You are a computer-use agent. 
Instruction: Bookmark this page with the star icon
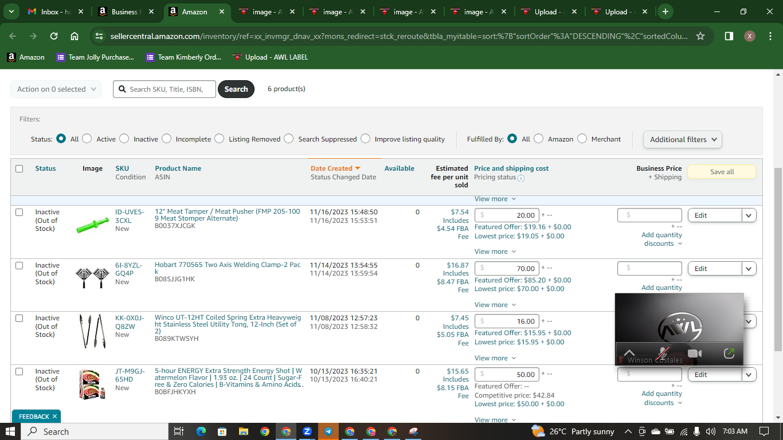click(700, 36)
